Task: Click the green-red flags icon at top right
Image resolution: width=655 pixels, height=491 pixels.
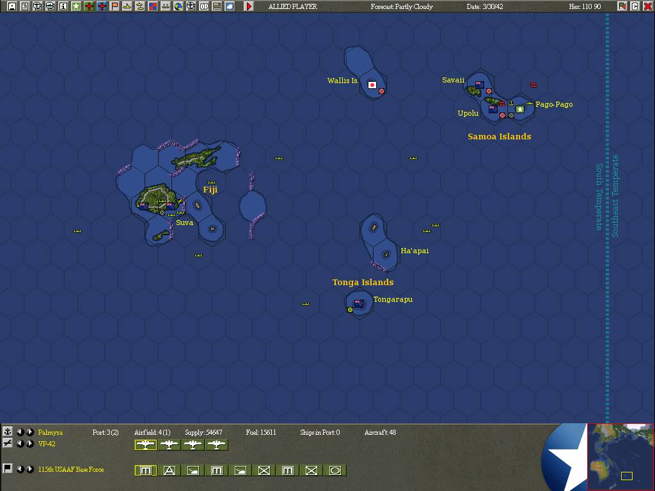Action: pos(622,6)
